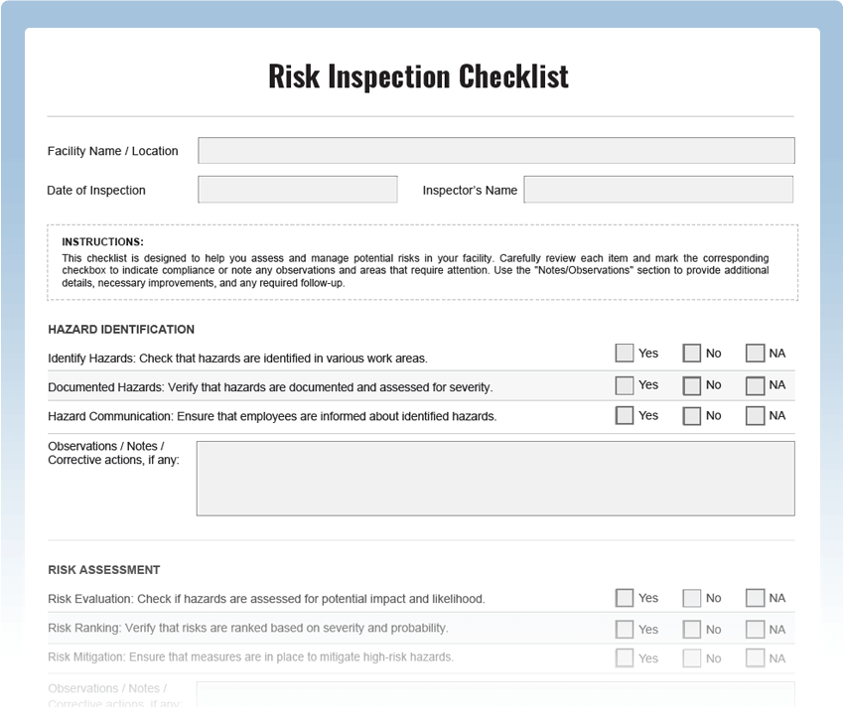
Task: Check No for Risk Ranking
Action: (x=691, y=630)
